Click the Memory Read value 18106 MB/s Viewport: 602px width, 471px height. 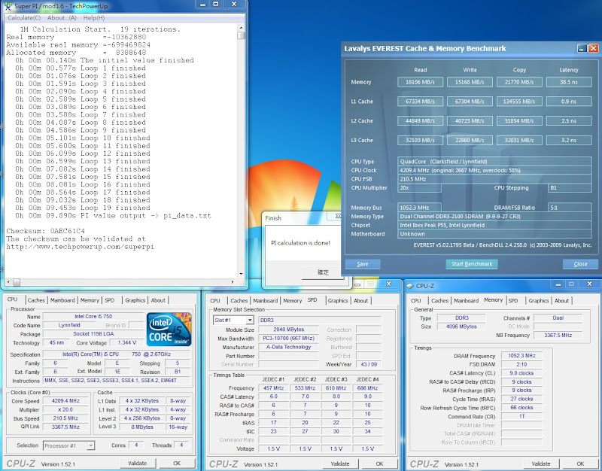420,82
